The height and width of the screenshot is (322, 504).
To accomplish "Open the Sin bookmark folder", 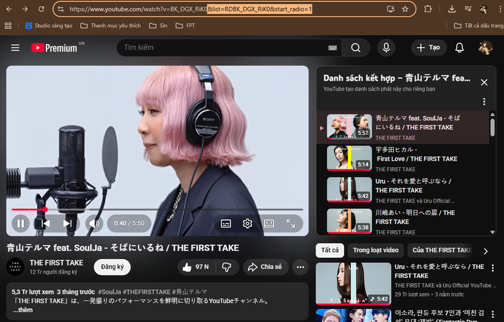I will point(158,25).
